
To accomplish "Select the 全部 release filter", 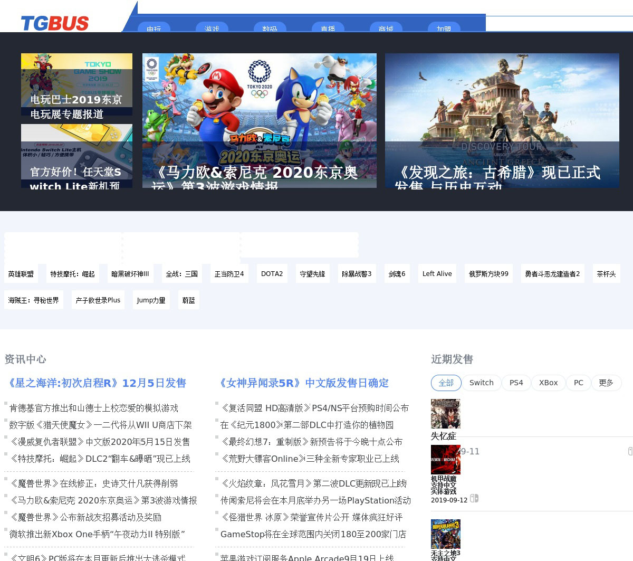I will tap(446, 383).
